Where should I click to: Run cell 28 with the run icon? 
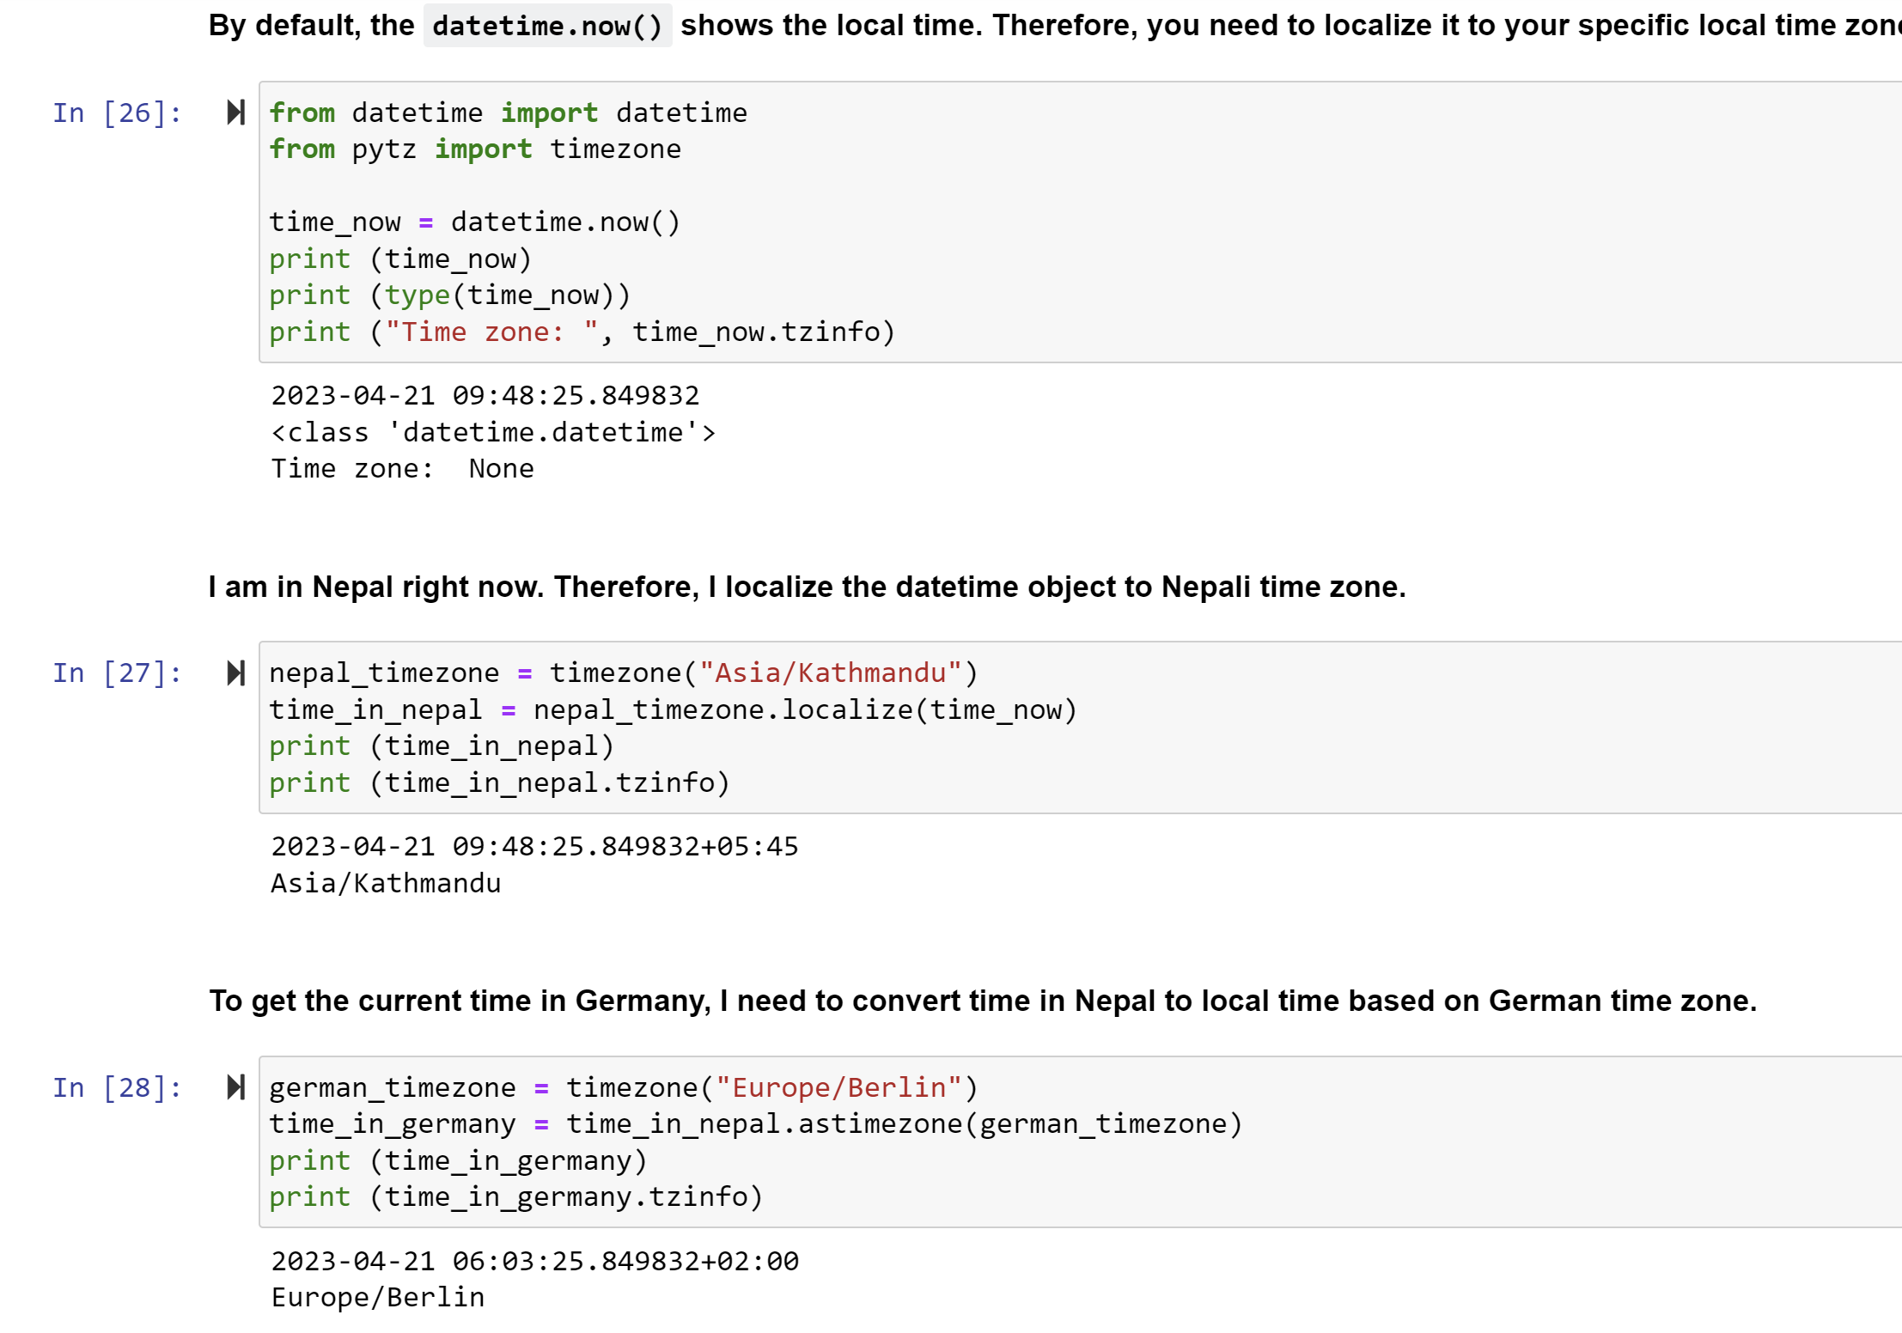coord(235,1087)
